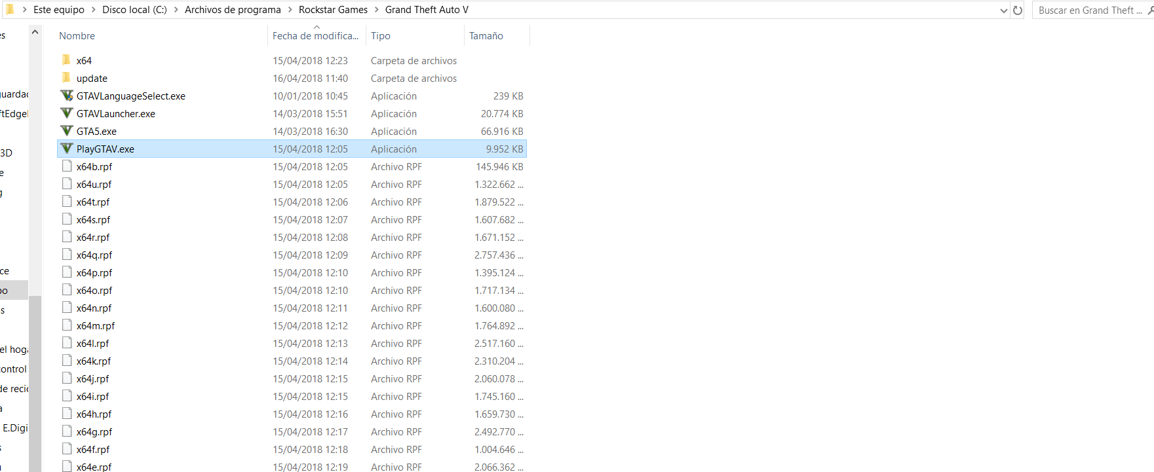Image resolution: width=1154 pixels, height=472 pixels.
Task: Click the PlayGTAV.exe application icon
Action: 66,149
